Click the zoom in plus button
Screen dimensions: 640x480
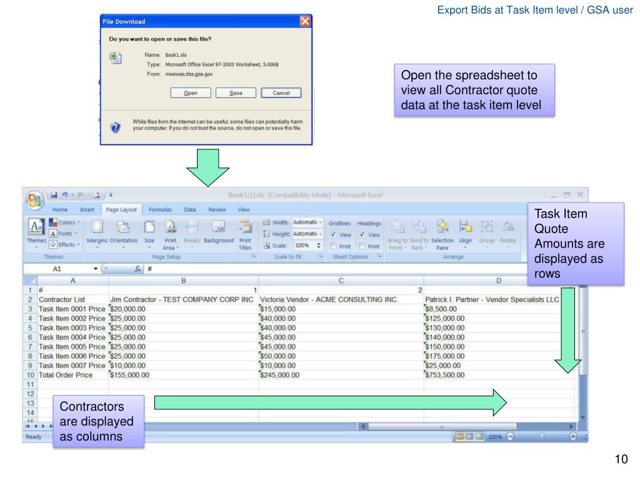(573, 436)
